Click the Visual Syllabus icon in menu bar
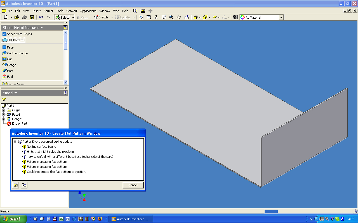The width and height of the screenshot is (358, 223). point(143,11)
